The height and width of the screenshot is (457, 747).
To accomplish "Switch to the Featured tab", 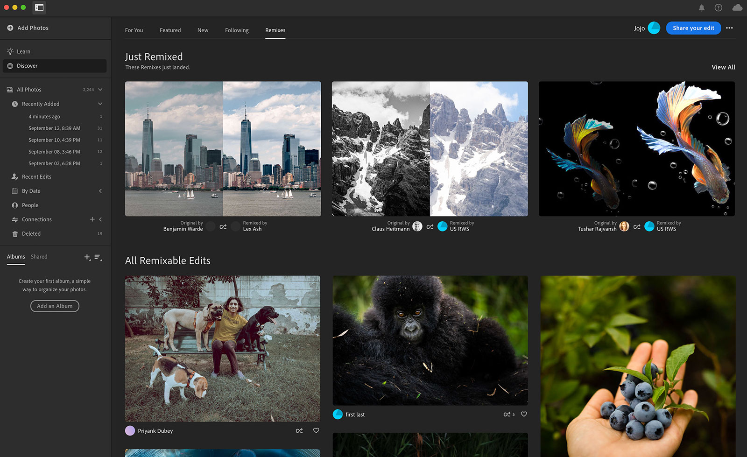I will (x=170, y=30).
